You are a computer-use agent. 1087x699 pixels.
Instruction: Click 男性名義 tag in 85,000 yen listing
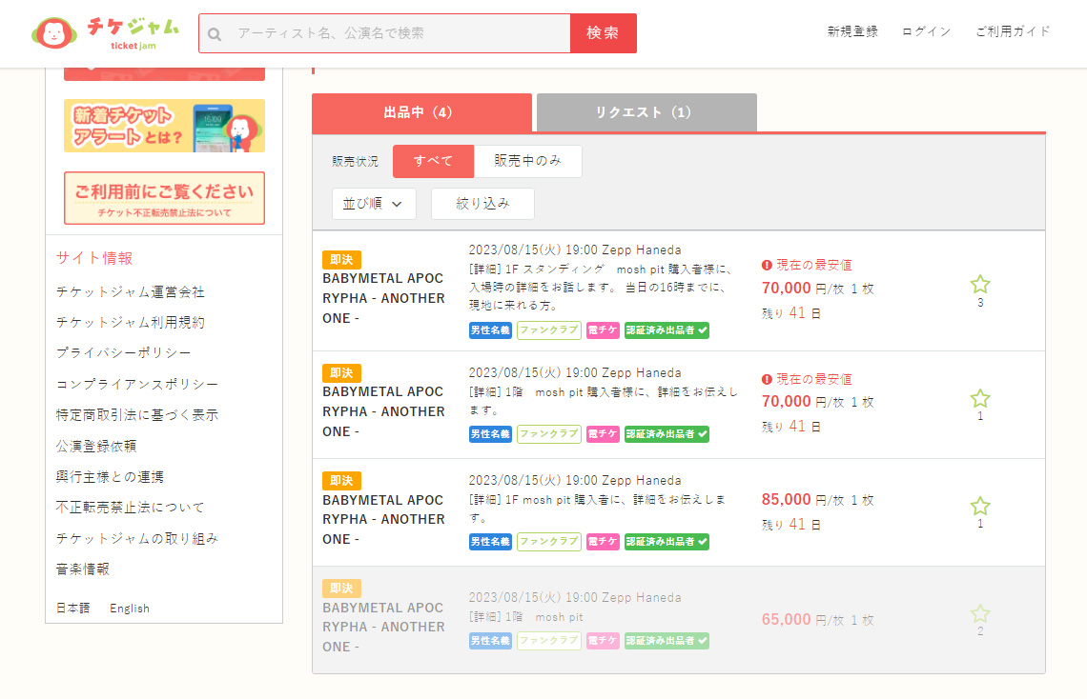490,541
